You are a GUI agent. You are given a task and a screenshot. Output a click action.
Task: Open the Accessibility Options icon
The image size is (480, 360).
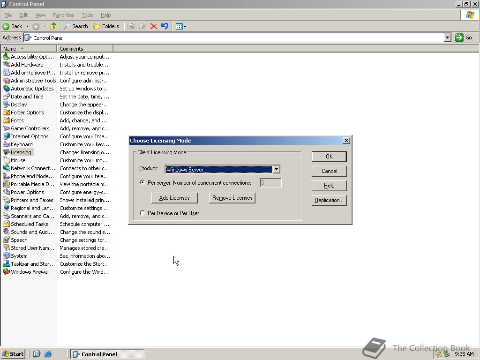click(x=7, y=57)
